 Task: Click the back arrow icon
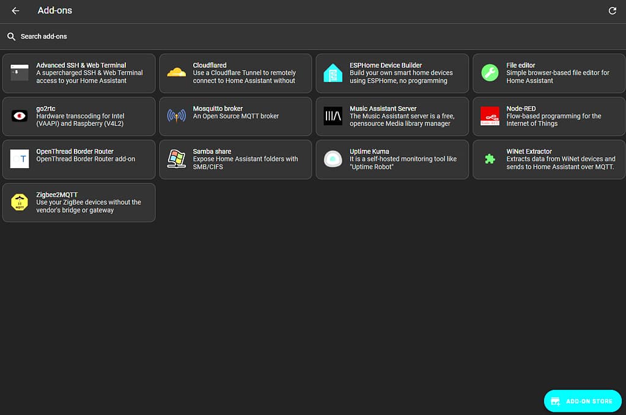(x=15, y=11)
